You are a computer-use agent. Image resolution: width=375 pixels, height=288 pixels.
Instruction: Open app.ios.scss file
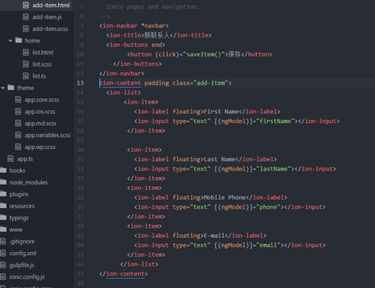click(40, 112)
